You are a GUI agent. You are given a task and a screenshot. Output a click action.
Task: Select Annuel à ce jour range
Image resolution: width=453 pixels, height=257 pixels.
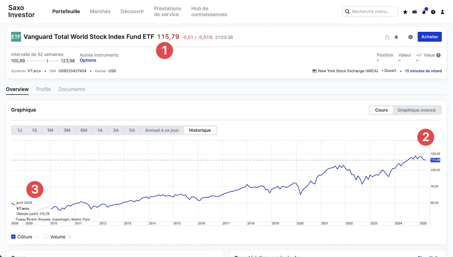click(162, 130)
